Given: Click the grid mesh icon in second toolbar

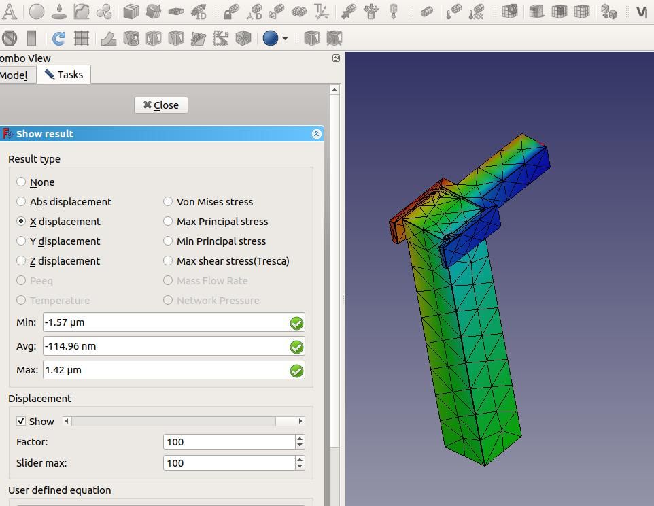Looking at the screenshot, I should [x=82, y=38].
